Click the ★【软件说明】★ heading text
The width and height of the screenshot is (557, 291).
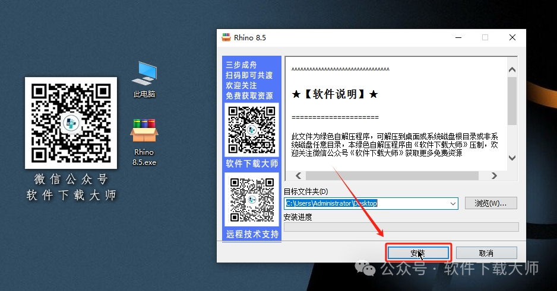point(335,94)
